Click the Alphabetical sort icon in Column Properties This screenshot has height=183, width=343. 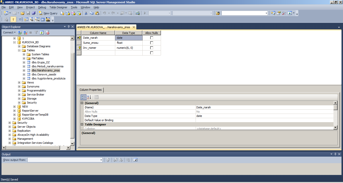coord(89,97)
